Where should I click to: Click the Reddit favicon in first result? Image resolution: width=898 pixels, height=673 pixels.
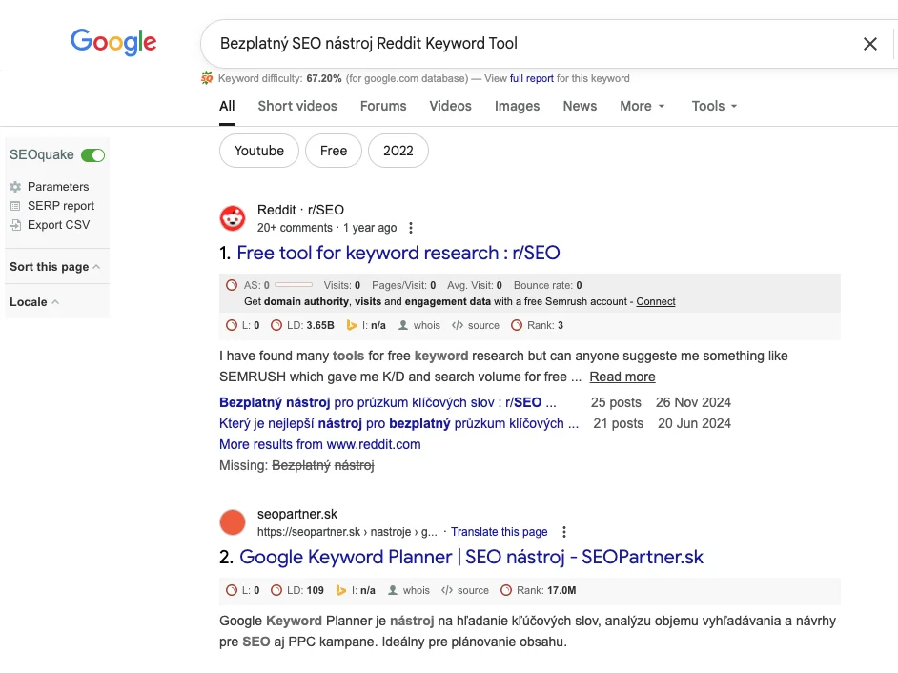pyautogui.click(x=233, y=218)
